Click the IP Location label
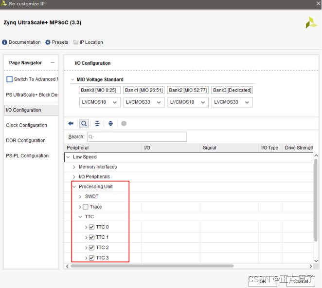322x288 pixels. (91, 42)
